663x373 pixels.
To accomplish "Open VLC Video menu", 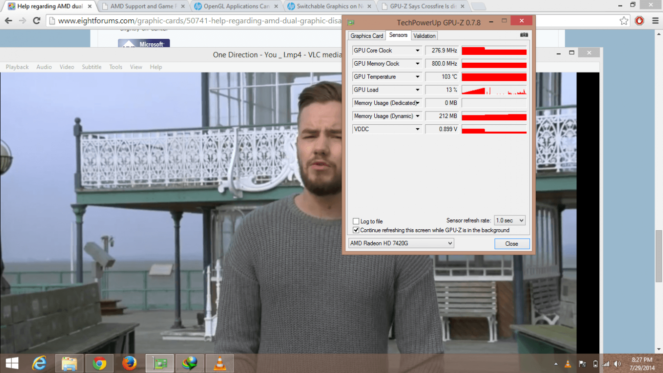I will click(67, 67).
